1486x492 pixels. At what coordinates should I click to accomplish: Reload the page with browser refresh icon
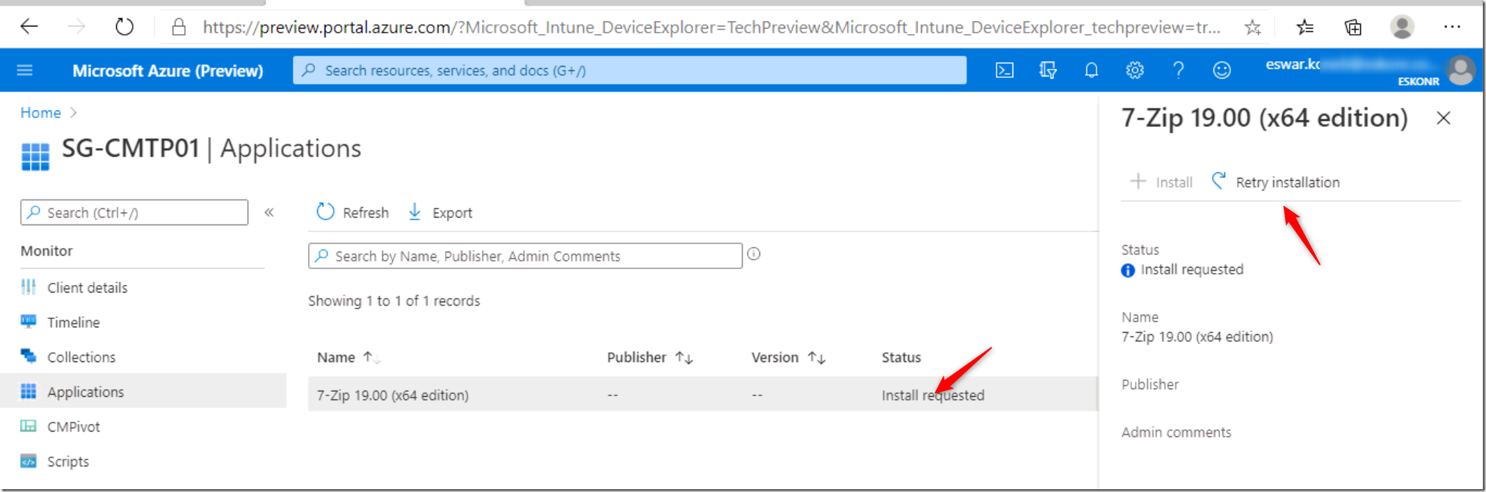click(124, 27)
